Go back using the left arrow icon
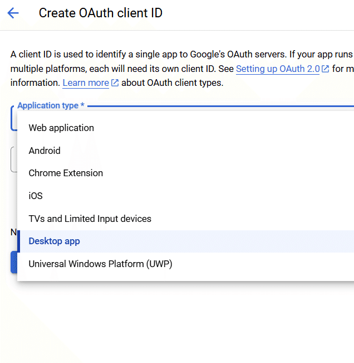 point(13,13)
